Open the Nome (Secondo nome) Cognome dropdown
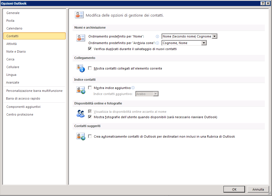Image resolution: width=272 pixels, height=196 pixels. 215,36
